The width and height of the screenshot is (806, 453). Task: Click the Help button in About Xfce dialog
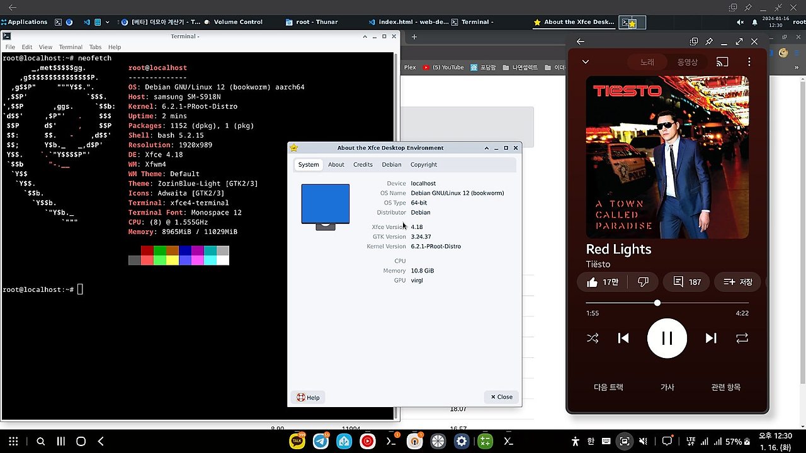[x=308, y=398]
